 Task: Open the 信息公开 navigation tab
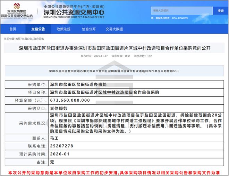click(89, 29)
